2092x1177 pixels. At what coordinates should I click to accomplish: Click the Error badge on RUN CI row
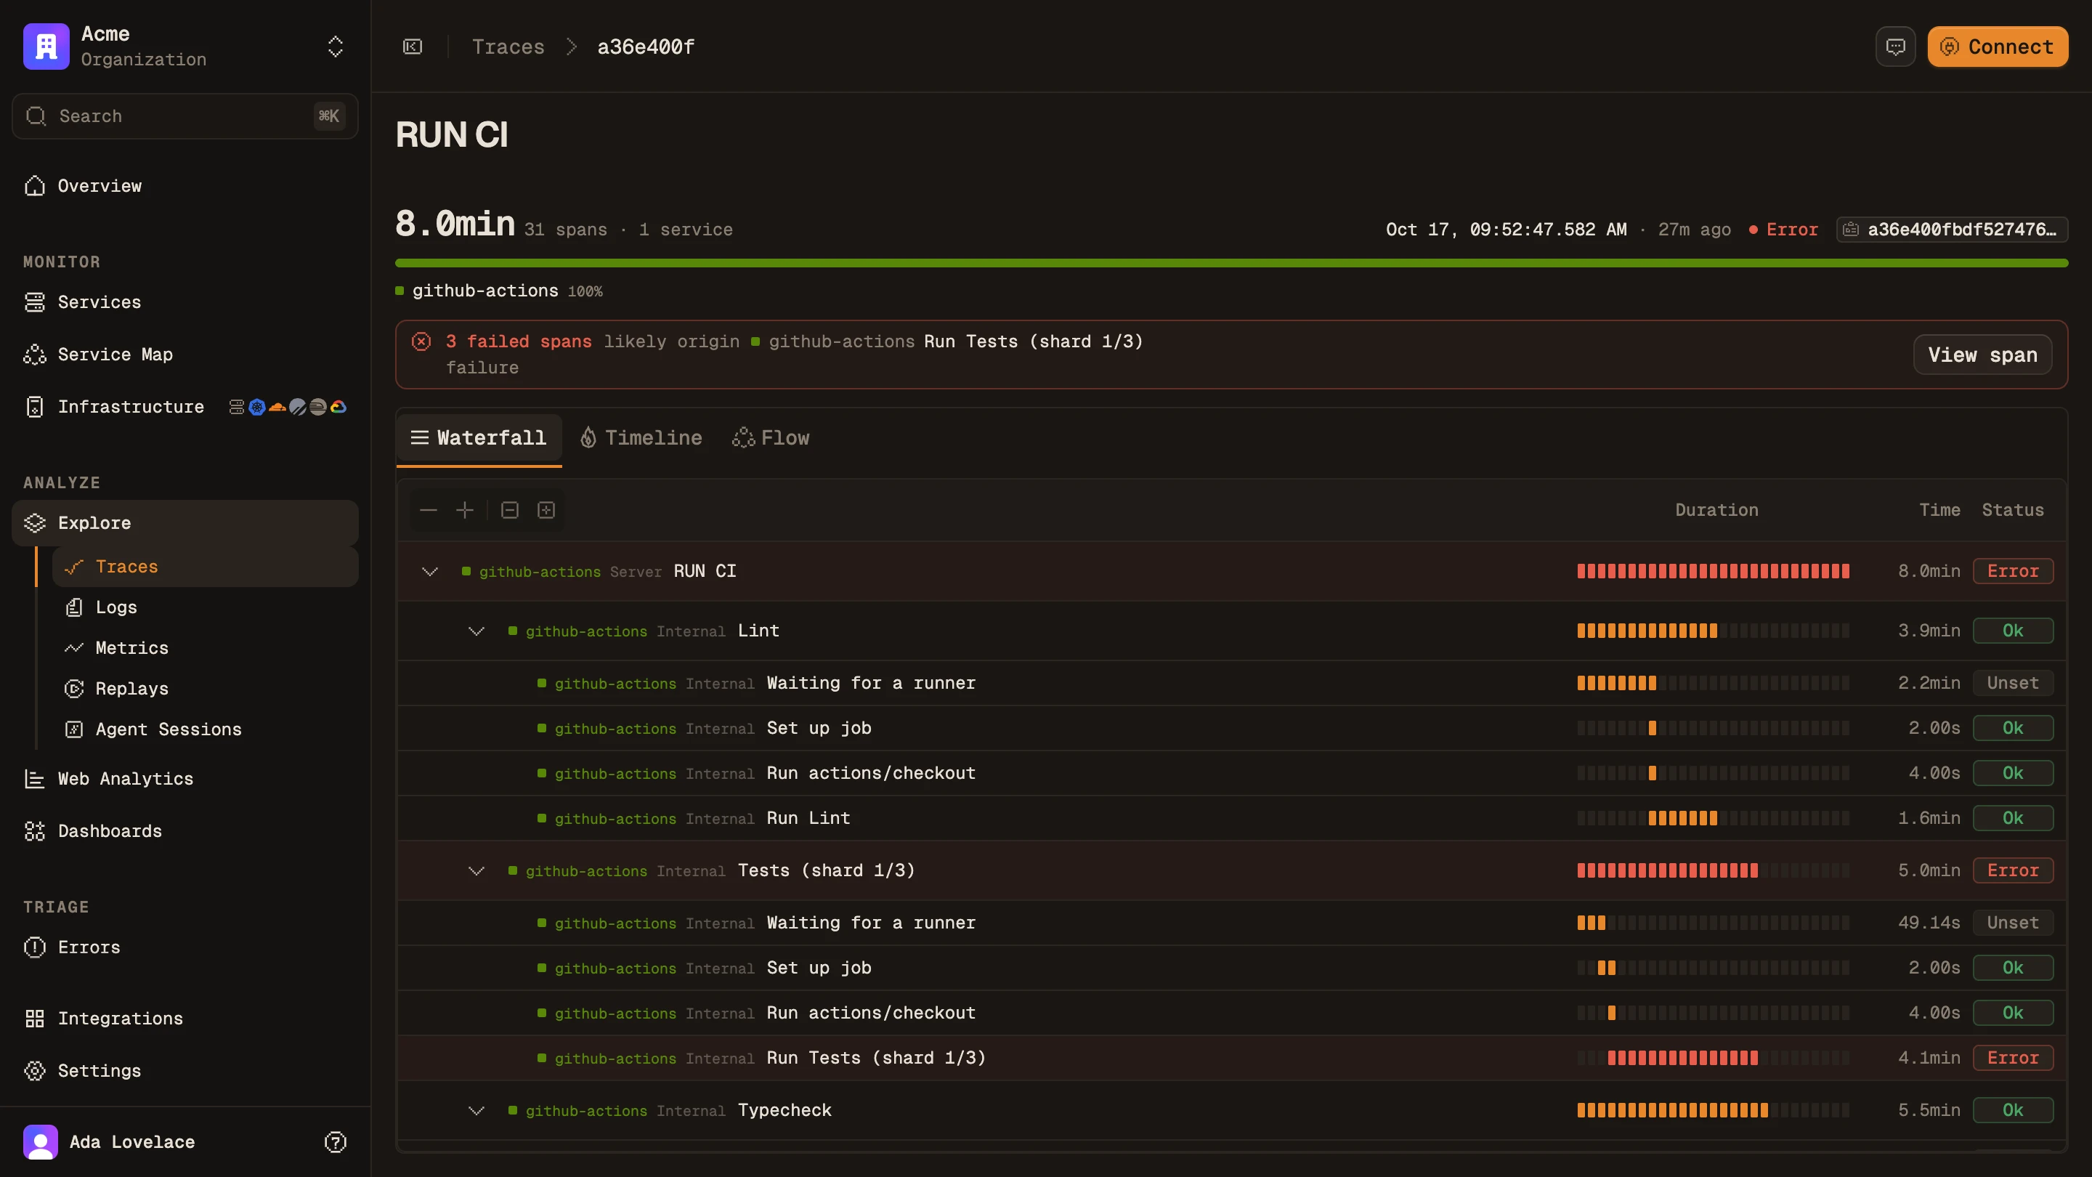click(2012, 571)
